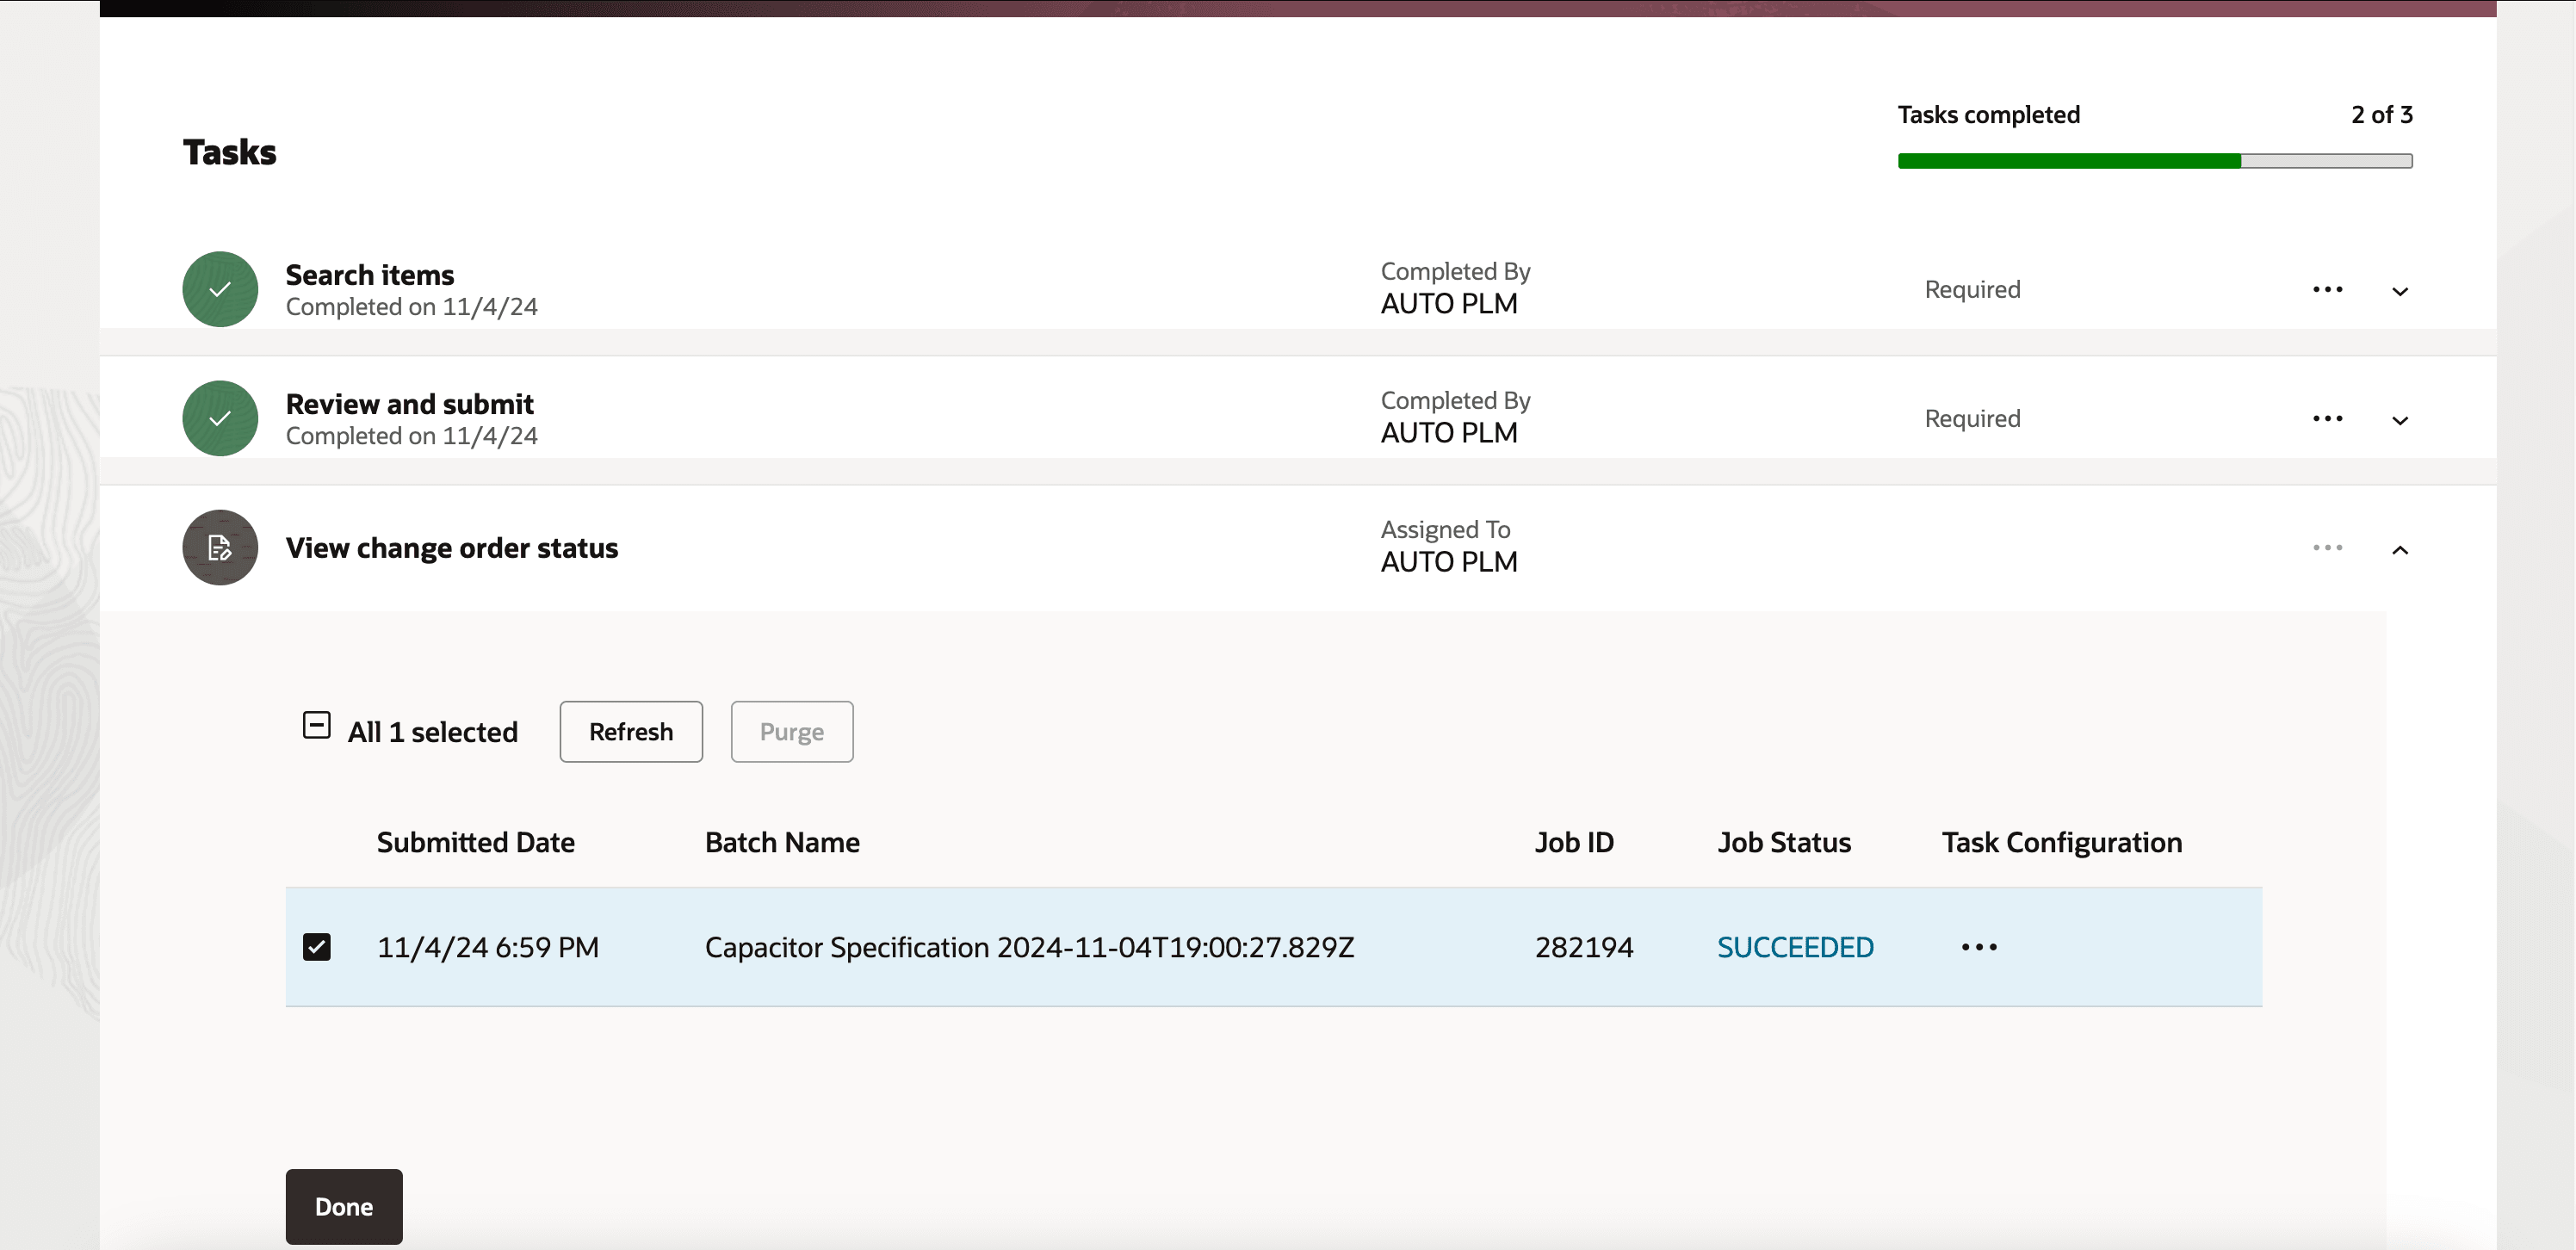Uncheck the Capacitor Specification batch row checkbox
The image size is (2576, 1250).
(x=316, y=947)
